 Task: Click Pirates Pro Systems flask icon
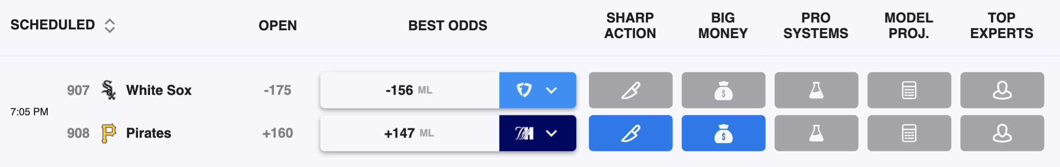816,133
